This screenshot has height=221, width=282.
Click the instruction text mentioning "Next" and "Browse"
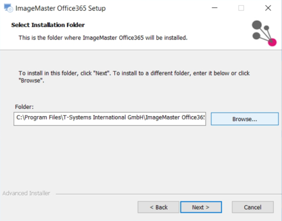click(134, 77)
